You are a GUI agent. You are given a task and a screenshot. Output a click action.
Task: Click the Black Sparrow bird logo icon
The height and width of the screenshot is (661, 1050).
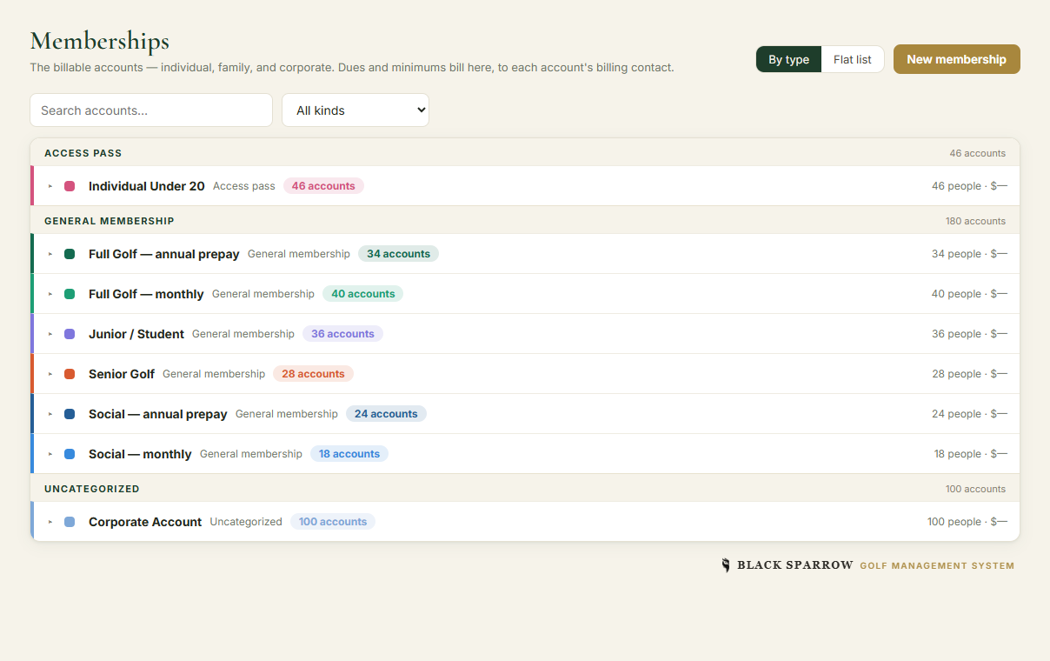(x=726, y=565)
